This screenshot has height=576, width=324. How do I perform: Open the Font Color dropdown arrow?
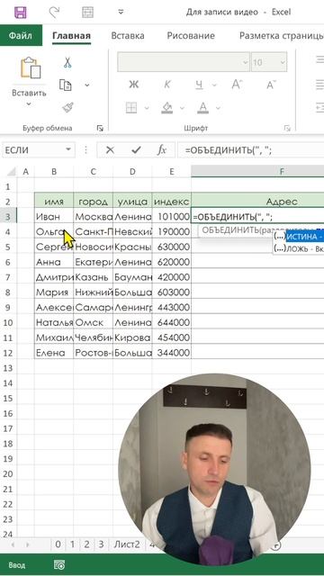[x=218, y=108]
